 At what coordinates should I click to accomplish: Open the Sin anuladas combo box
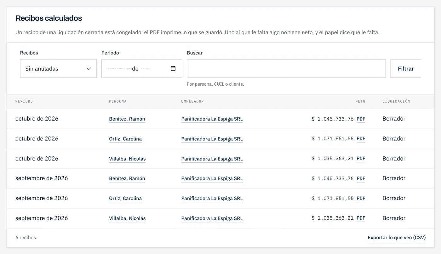(x=58, y=69)
